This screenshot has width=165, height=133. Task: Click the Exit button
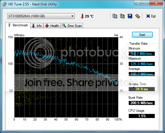click(x=151, y=16)
